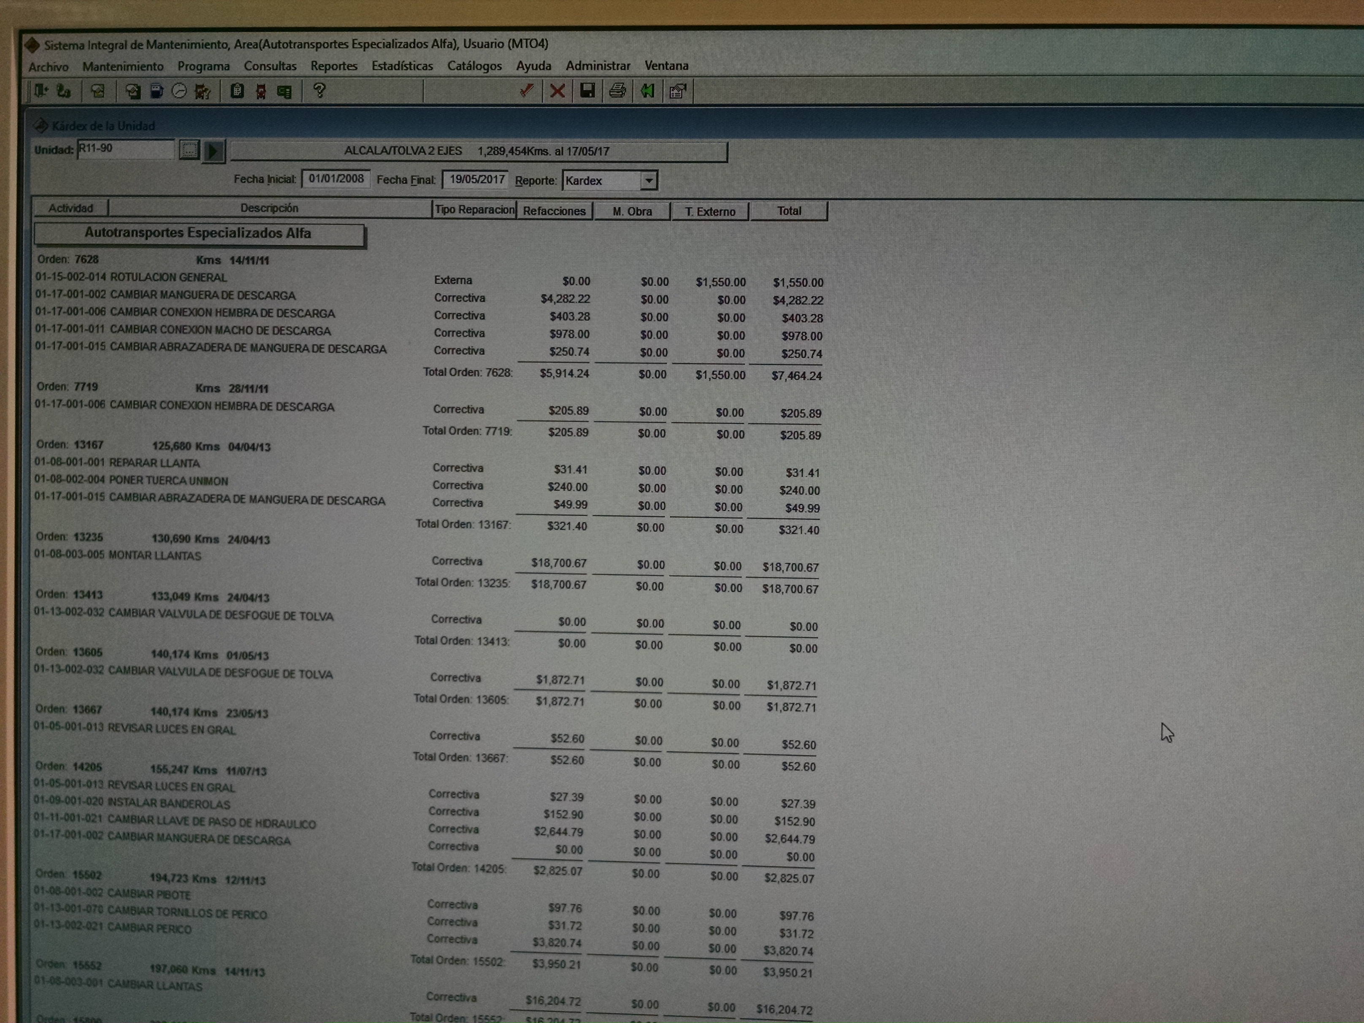Open the Mantenimiento menu
Image resolution: width=1364 pixels, height=1023 pixels.
[x=123, y=67]
